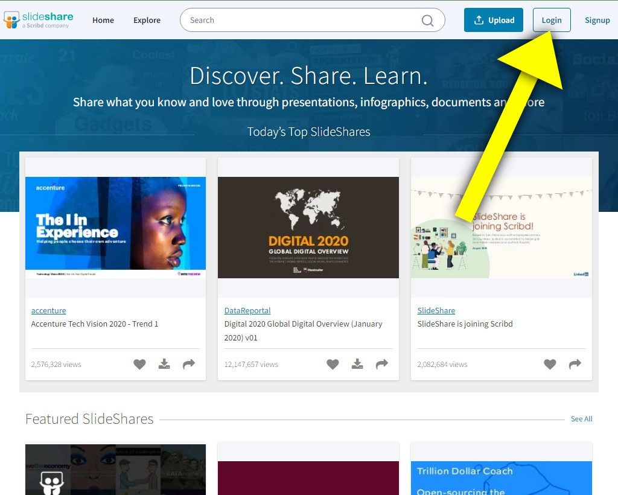Click the 12,147,657 views text
The height and width of the screenshot is (495, 618).
pyautogui.click(x=251, y=365)
